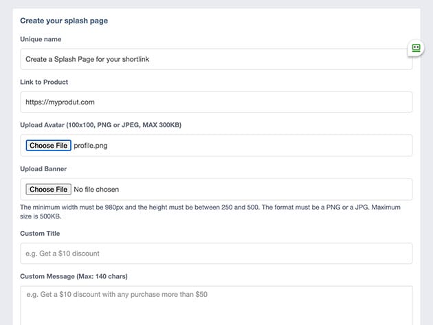Click the "Link to Product" label

tap(44, 82)
